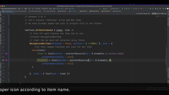Open the Pixel 4 API device dropdown
This screenshot has width=169, height=95.
pos(115,9)
